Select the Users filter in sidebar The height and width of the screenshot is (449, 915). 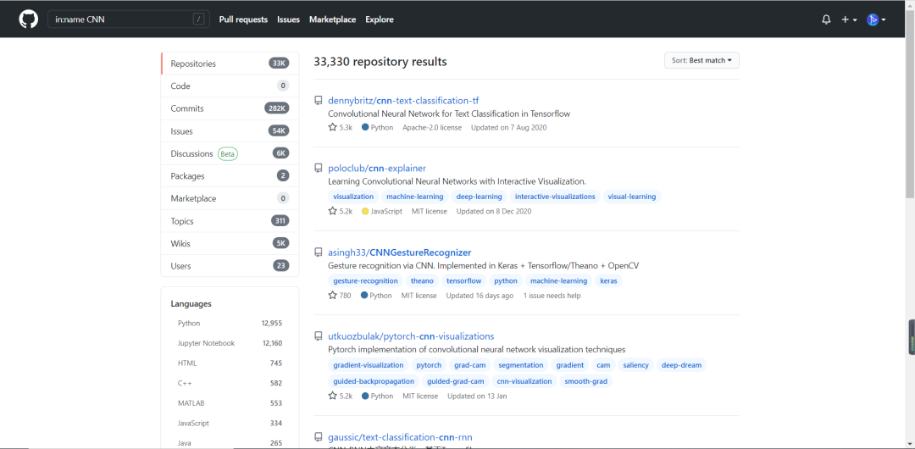coord(230,266)
